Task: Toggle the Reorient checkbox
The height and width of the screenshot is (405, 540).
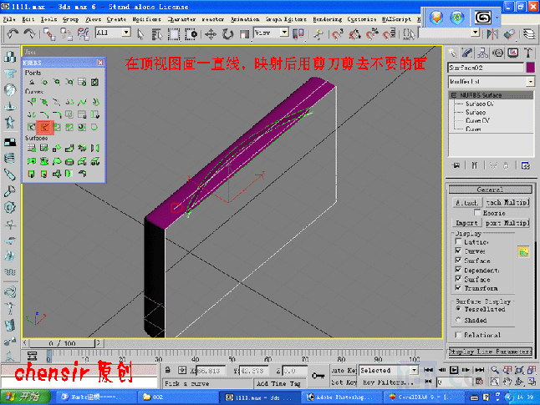Action: [477, 213]
